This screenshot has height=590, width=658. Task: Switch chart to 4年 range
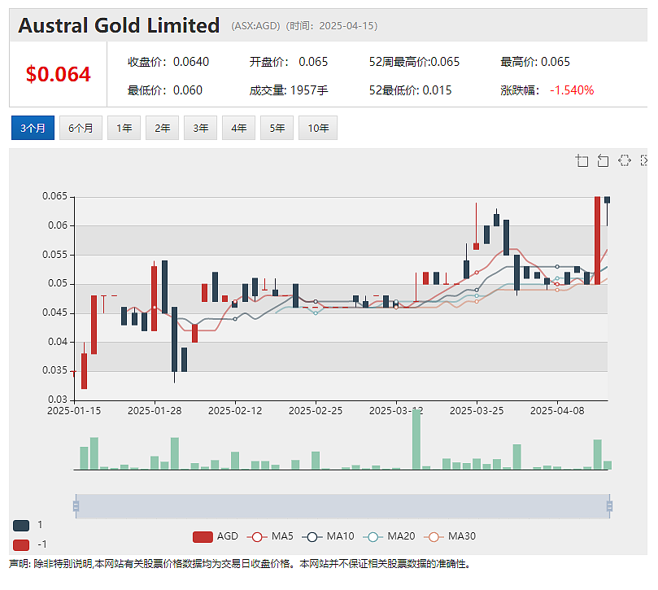click(238, 128)
